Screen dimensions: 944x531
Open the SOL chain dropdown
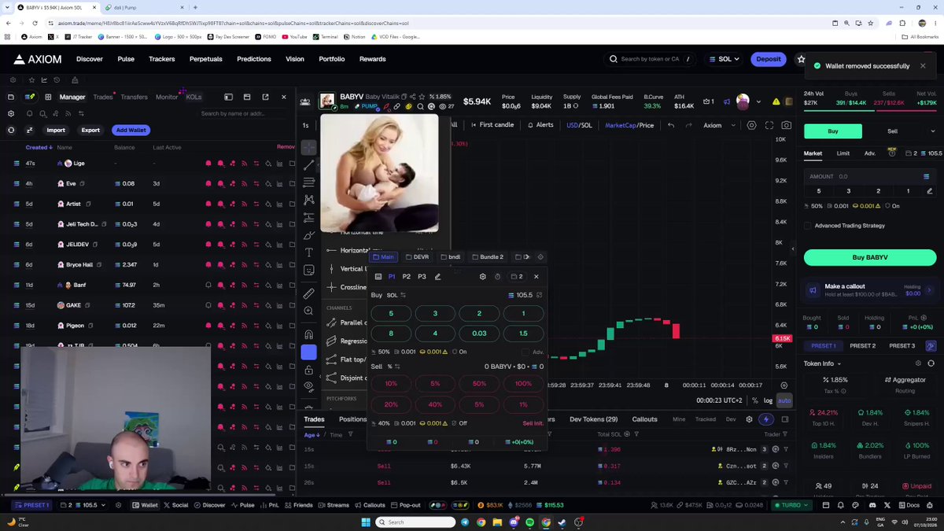tap(724, 59)
